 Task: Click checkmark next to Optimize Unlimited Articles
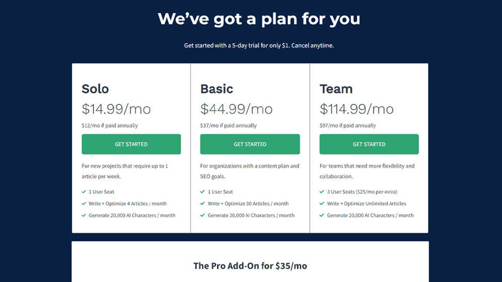322,203
